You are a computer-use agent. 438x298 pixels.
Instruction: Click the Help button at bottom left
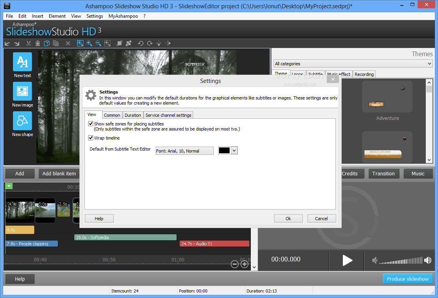[20, 279]
